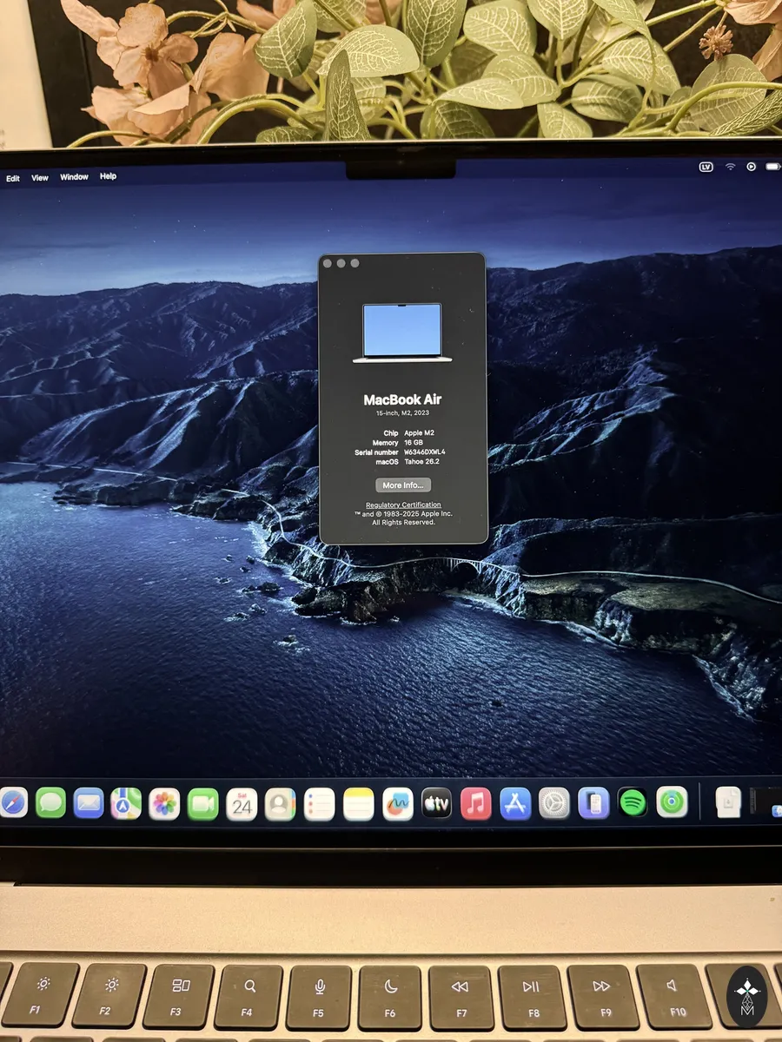Open System Settings from the Dock
Screen dimensions: 782x1042
tap(554, 803)
